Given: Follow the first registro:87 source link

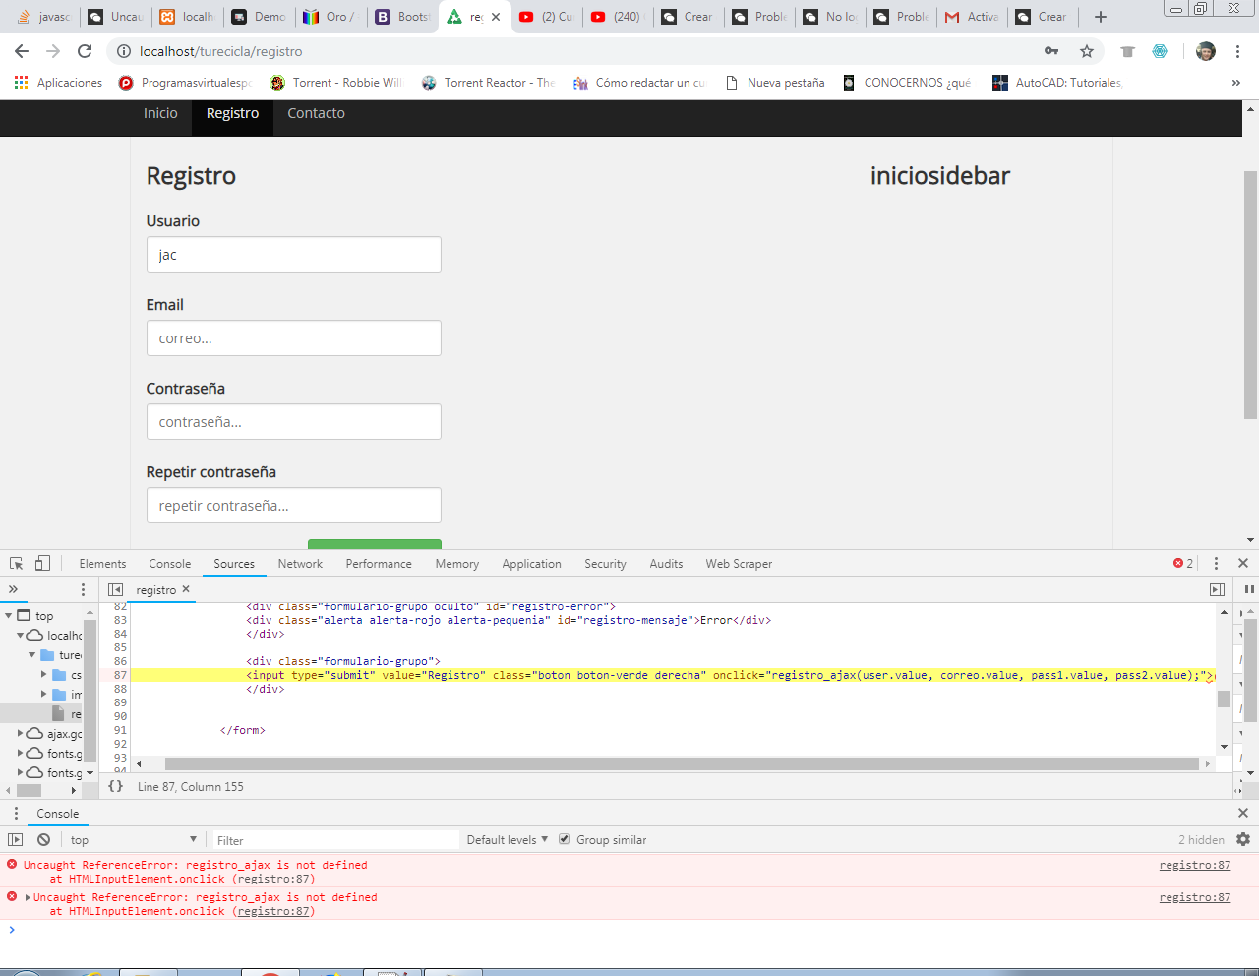Looking at the screenshot, I should pos(1194,866).
